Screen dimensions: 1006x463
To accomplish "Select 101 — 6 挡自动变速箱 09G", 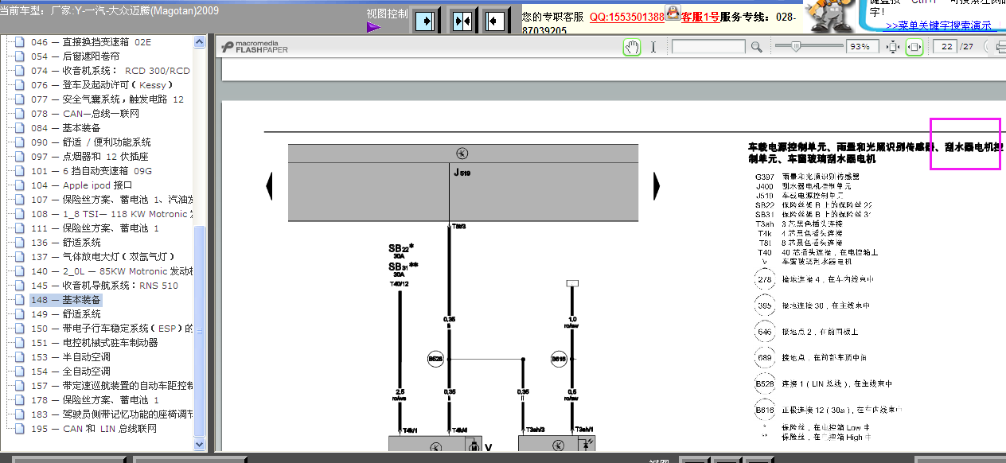I will click(92, 171).
